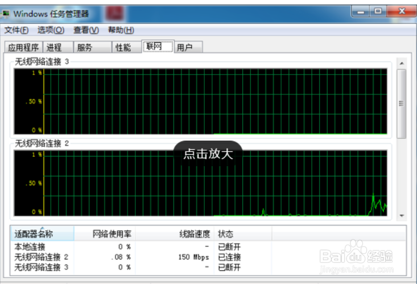Select the 本地连接 adapter row
The width and height of the screenshot is (417, 284).
[x=208, y=247]
